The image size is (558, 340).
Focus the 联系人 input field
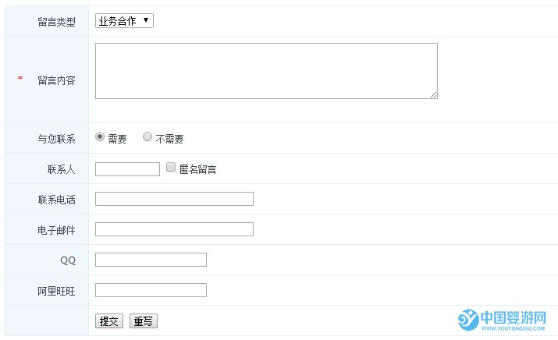tap(127, 169)
